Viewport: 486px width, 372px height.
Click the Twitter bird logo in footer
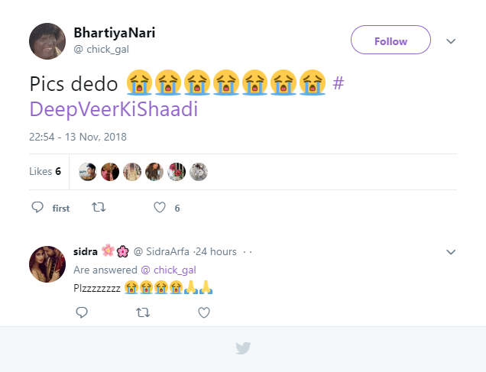pyautogui.click(x=243, y=348)
